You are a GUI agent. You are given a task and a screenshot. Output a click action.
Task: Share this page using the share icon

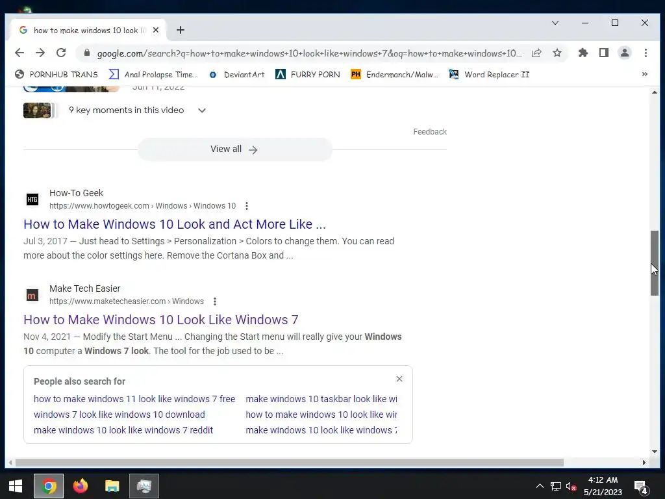coord(536,53)
